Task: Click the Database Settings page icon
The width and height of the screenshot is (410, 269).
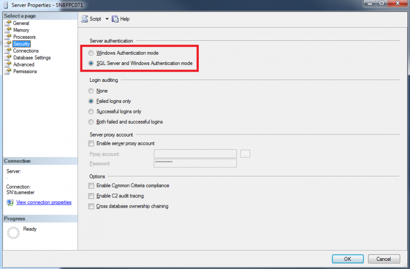Action: coord(8,58)
